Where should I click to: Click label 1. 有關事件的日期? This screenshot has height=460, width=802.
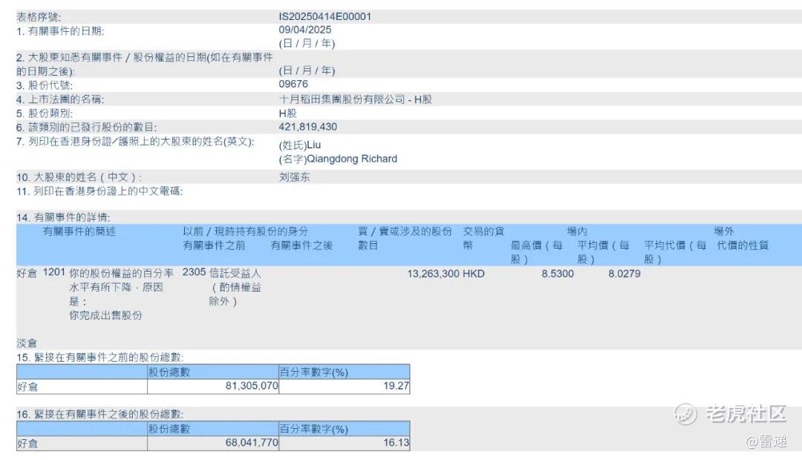60,31
